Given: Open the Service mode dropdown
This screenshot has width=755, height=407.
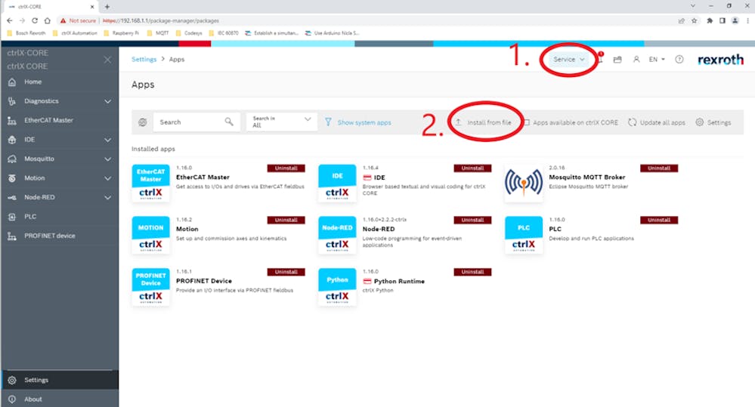Looking at the screenshot, I should (568, 59).
